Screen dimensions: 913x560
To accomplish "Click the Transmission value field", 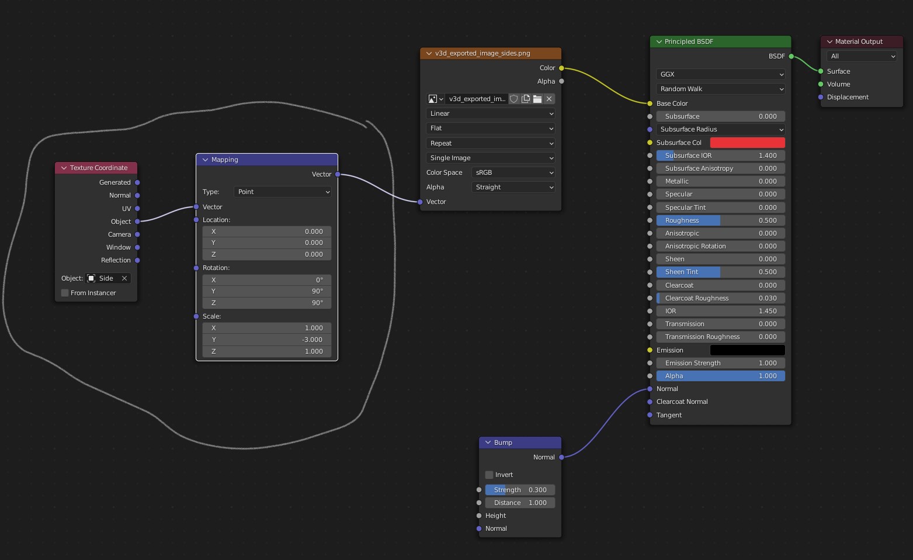I will tap(721, 324).
